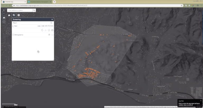
Task: Expand the Demographics section
Action: 13,35
